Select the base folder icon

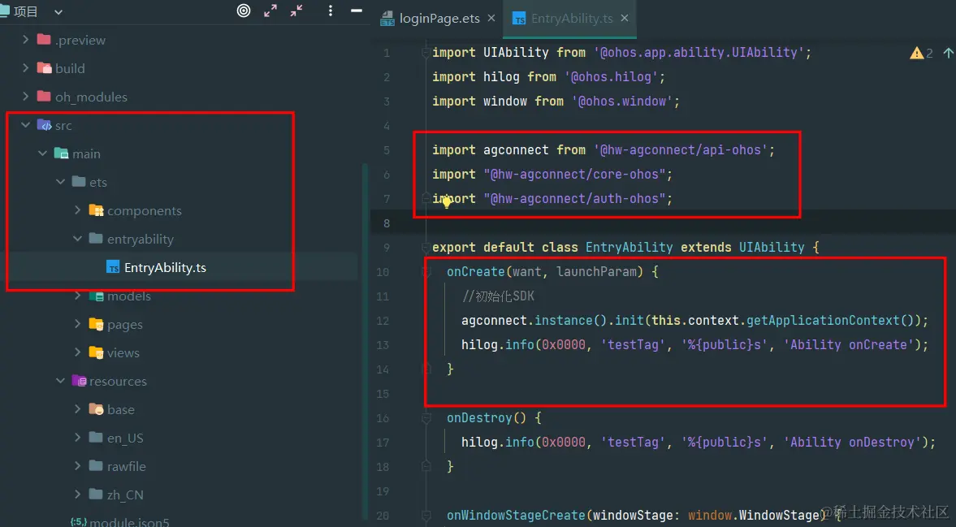[x=96, y=409]
